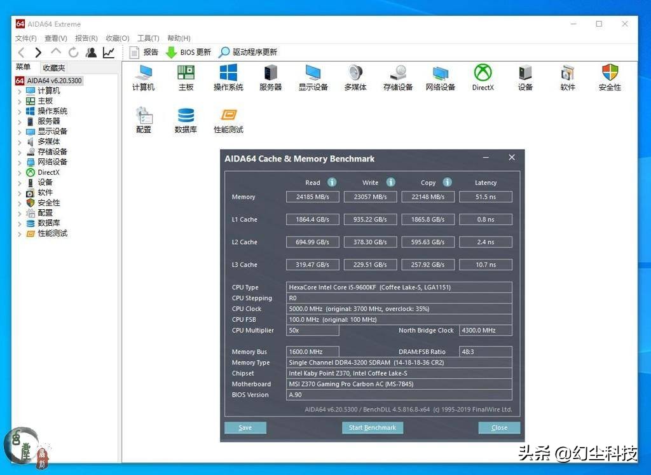Open the 工具(T) menu
The width and height of the screenshot is (651, 475).
pyautogui.click(x=148, y=38)
